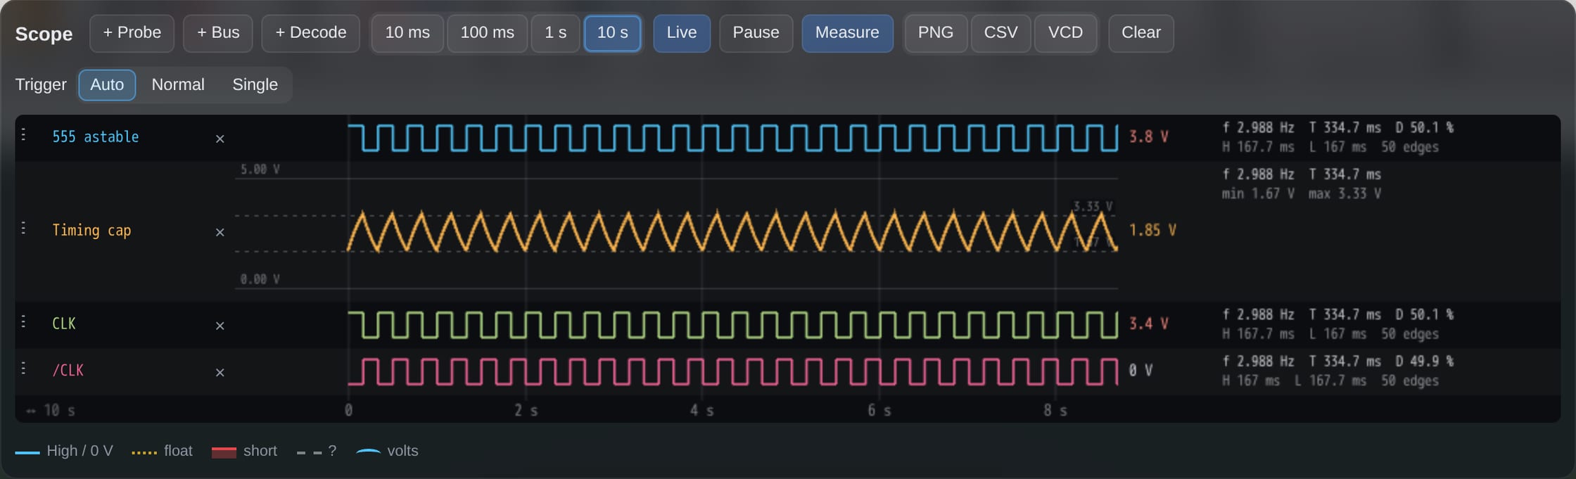This screenshot has height=479, width=1576.
Task: Switch scope to Live mode
Action: (682, 33)
